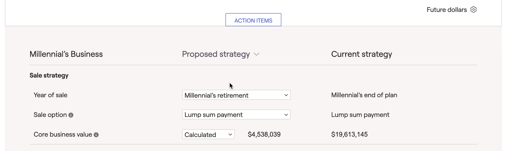Click the $19,613,145 current value
This screenshot has width=506, height=151.
(349, 134)
